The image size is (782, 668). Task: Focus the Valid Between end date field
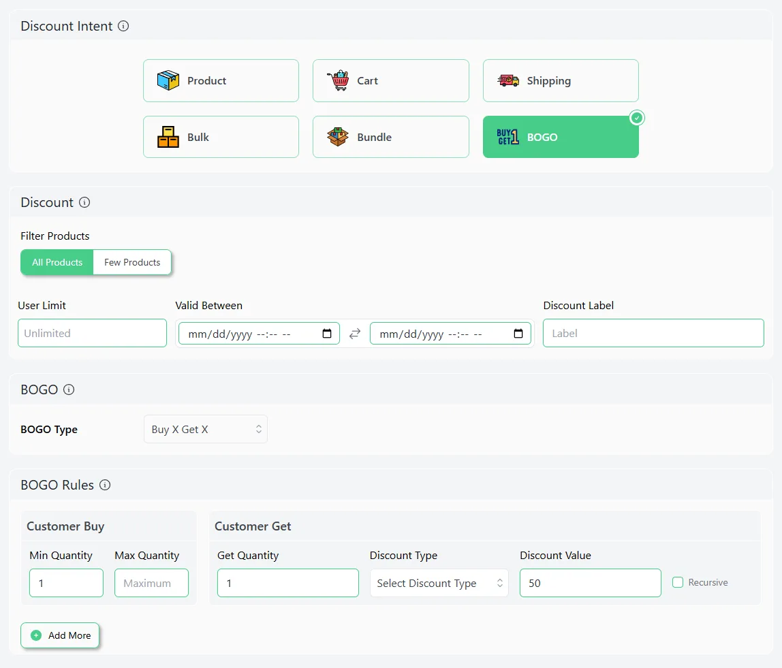[450, 334]
